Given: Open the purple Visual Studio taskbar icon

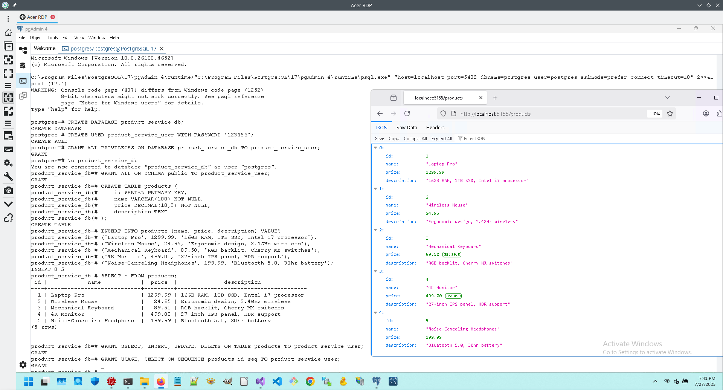Looking at the screenshot, I should (x=260, y=381).
